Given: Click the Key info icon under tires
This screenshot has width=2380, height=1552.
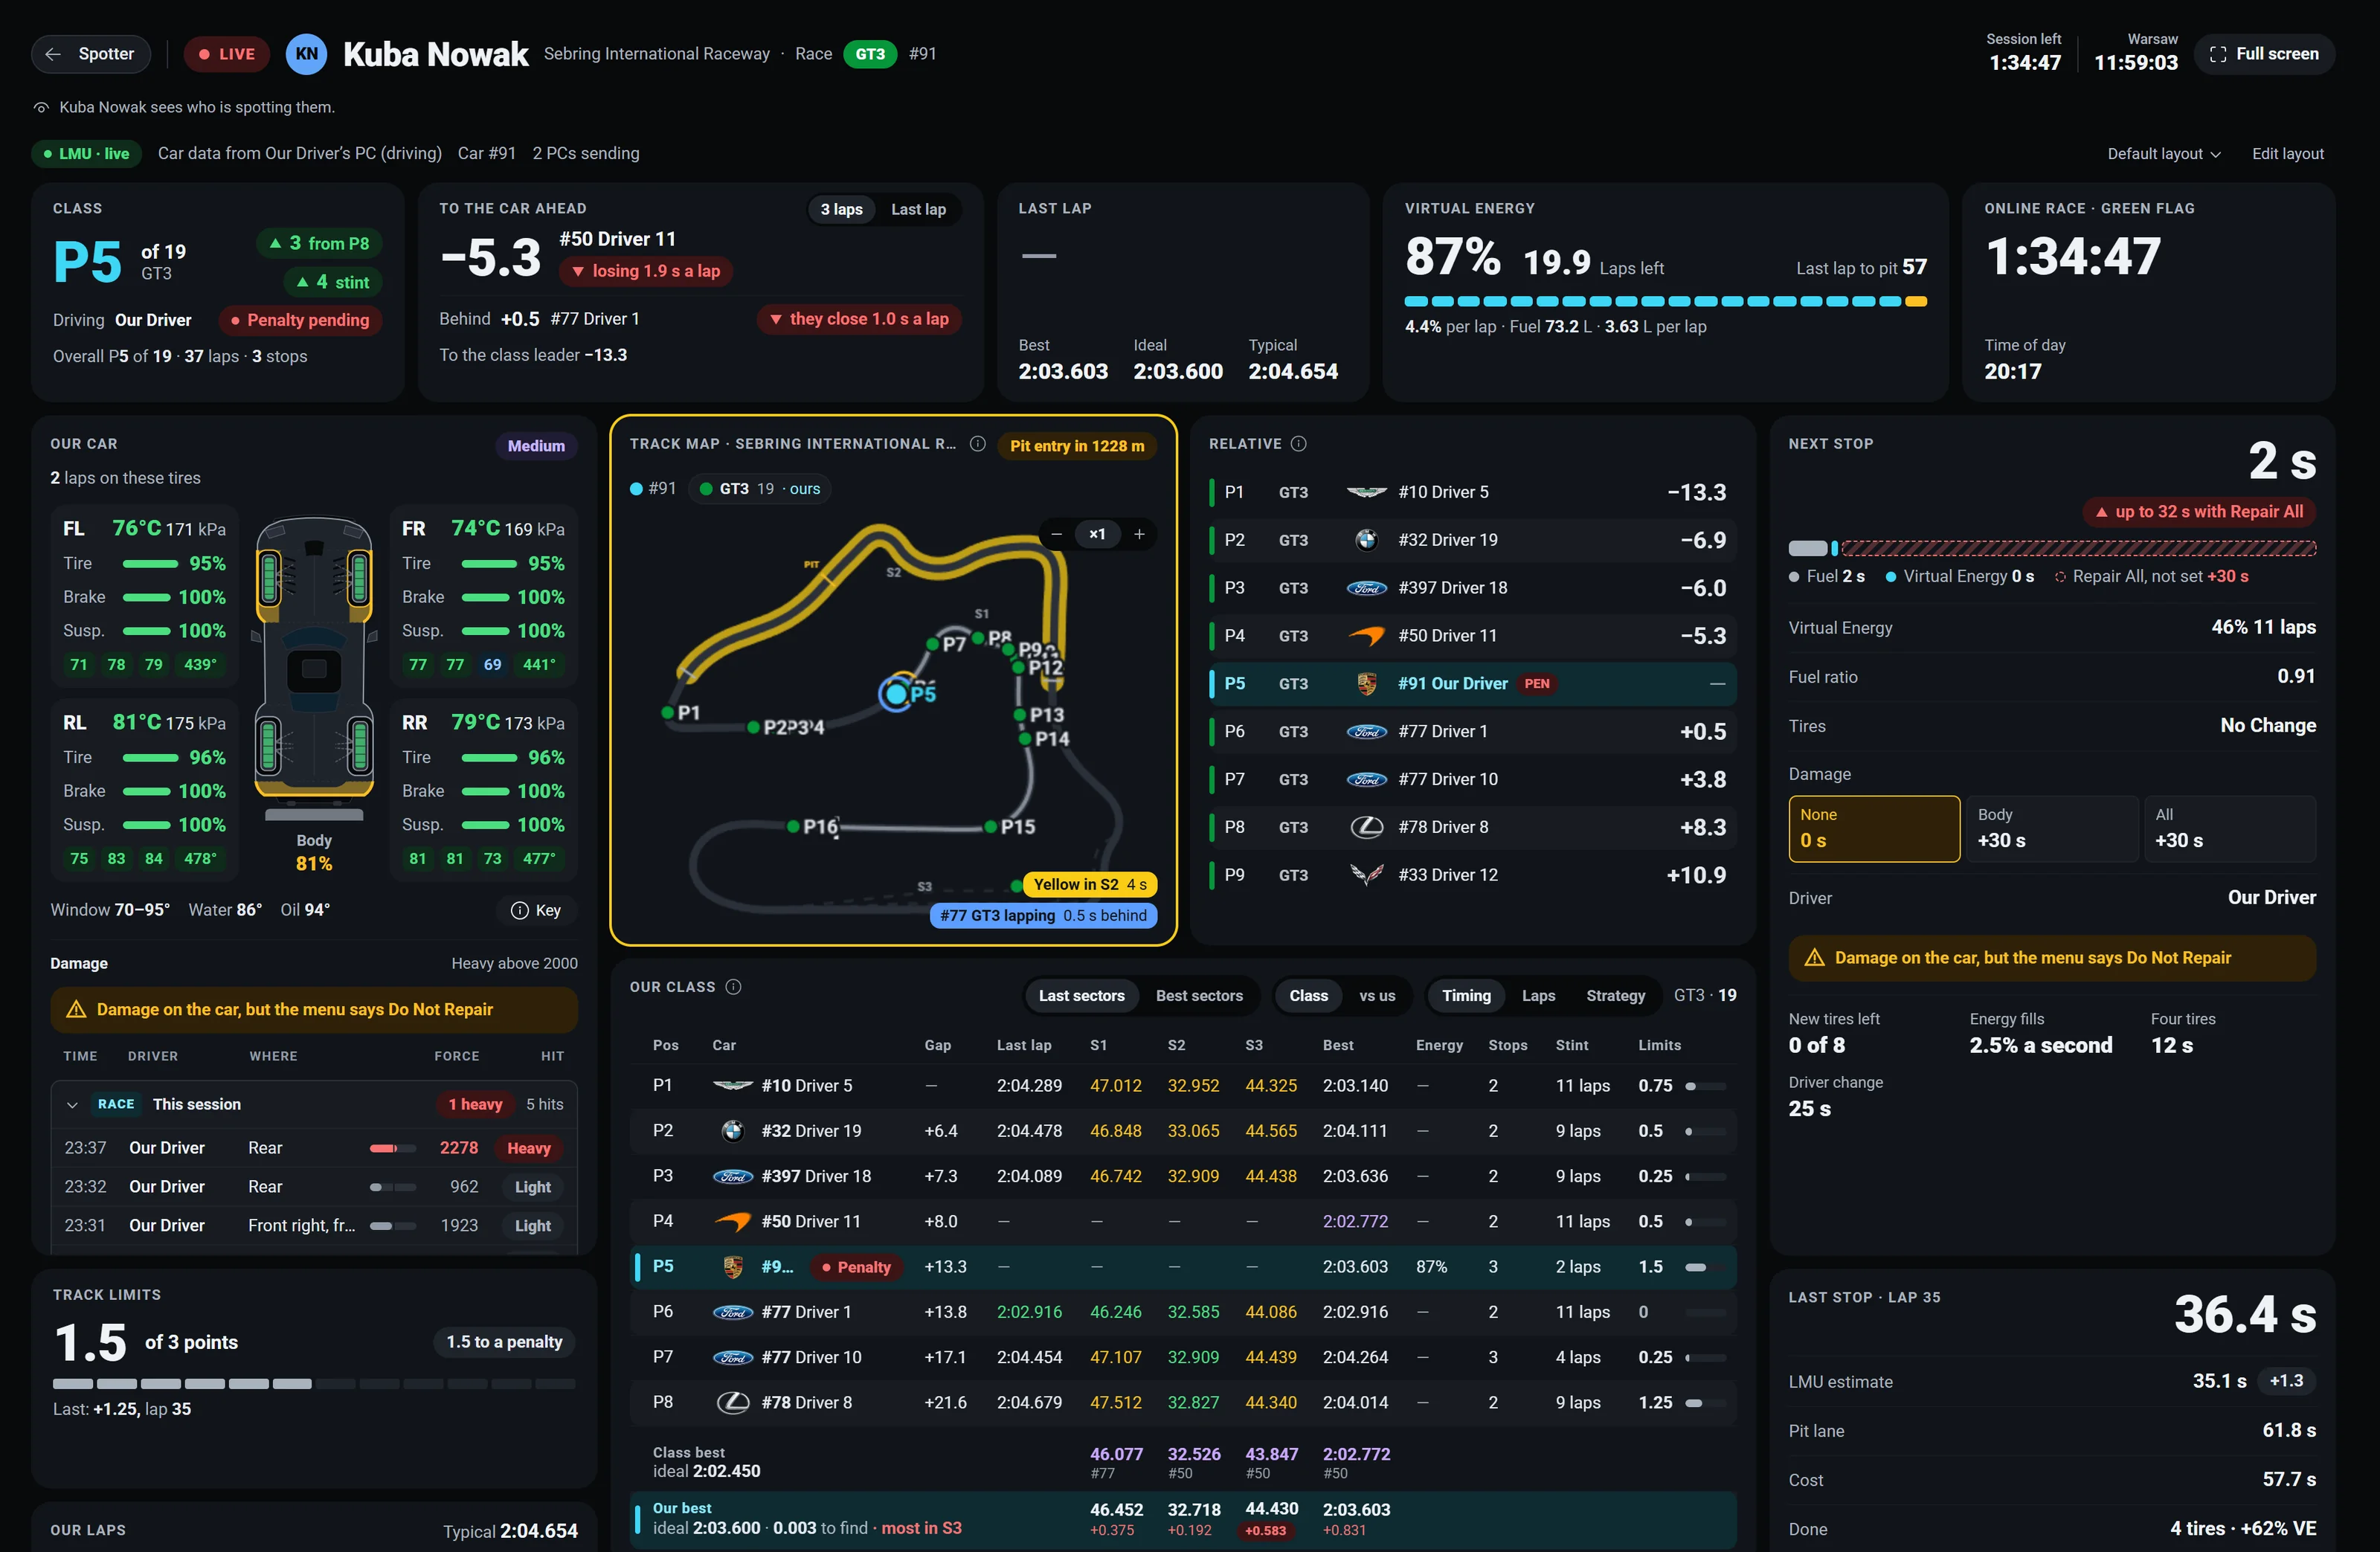Looking at the screenshot, I should click(519, 910).
